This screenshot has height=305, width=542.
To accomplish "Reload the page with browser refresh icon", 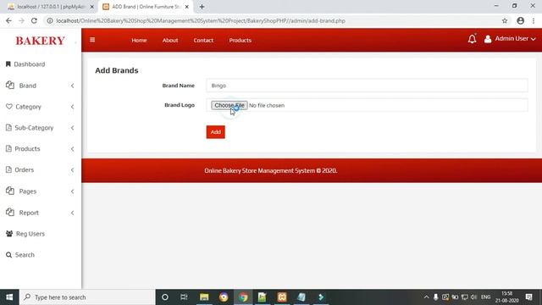I will pos(34,20).
